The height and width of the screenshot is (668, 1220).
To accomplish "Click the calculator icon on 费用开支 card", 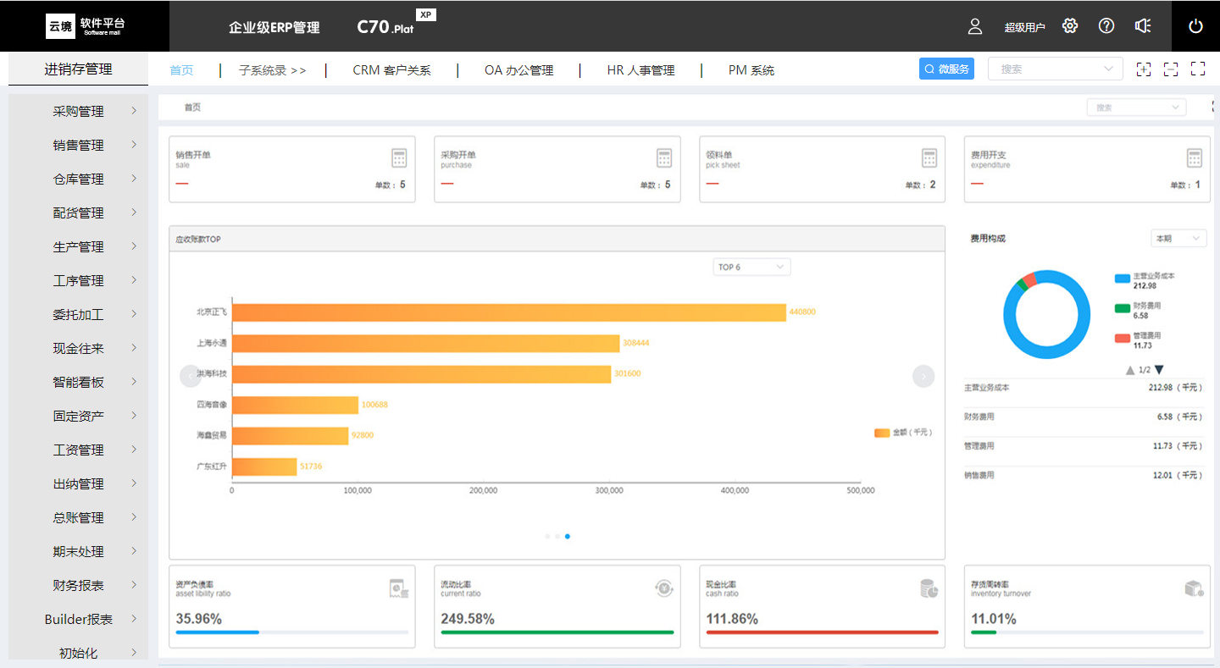I will click(x=1194, y=158).
